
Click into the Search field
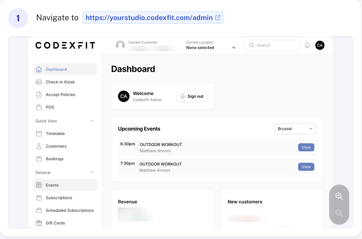point(272,45)
